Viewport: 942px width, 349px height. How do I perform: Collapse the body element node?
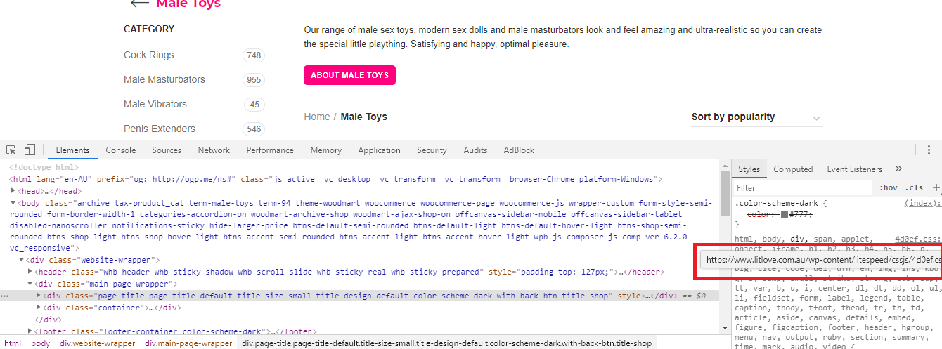click(13, 203)
